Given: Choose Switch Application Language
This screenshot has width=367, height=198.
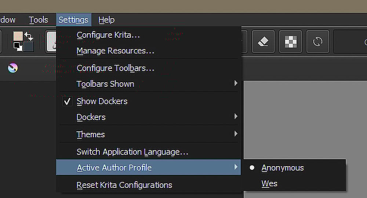Looking at the screenshot, I should point(148,152).
